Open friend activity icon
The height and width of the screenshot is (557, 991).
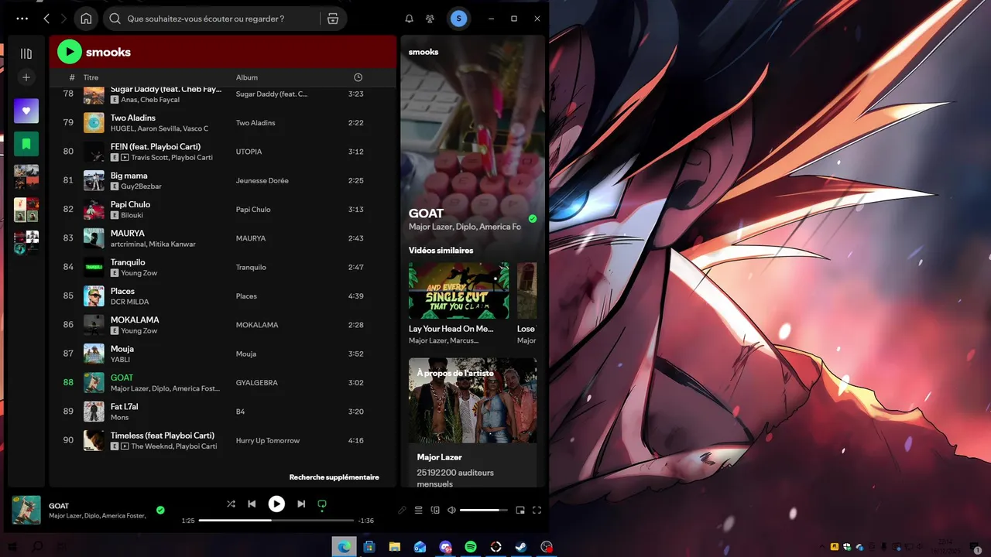point(430,19)
